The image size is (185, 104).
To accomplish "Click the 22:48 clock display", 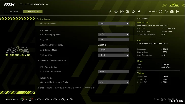I will tap(157, 100).
